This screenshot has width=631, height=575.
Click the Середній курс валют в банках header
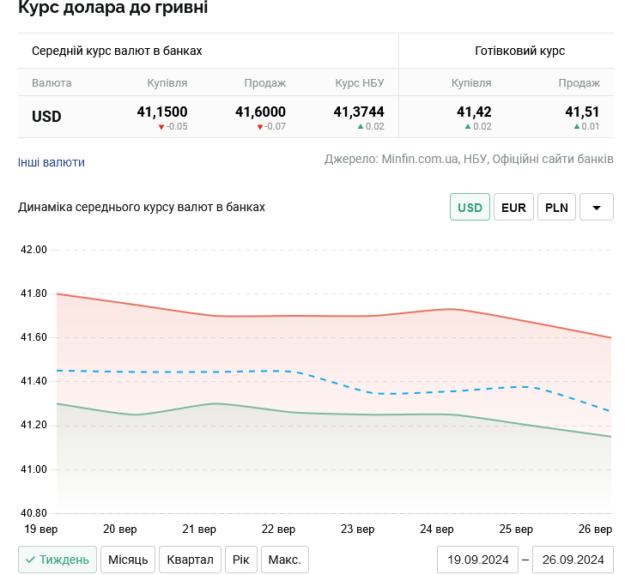pos(117,51)
